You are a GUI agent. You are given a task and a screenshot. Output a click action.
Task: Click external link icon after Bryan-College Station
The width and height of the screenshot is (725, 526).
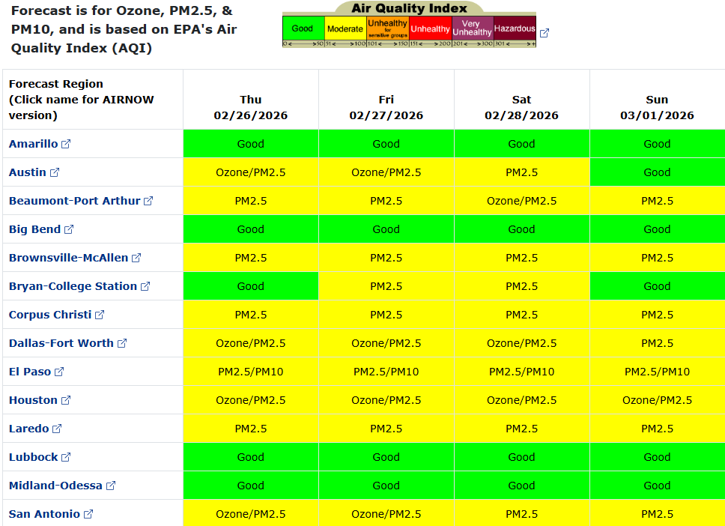coord(145,286)
